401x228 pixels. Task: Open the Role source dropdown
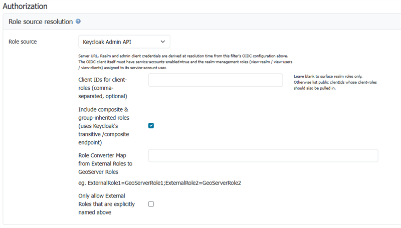click(x=124, y=42)
